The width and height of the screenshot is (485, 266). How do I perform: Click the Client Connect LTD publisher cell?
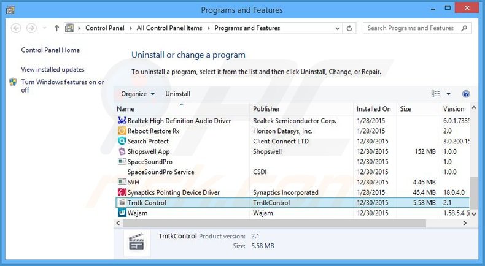click(281, 141)
